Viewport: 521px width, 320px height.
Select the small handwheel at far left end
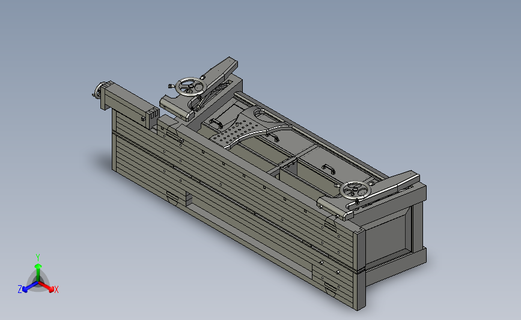coord(97,91)
